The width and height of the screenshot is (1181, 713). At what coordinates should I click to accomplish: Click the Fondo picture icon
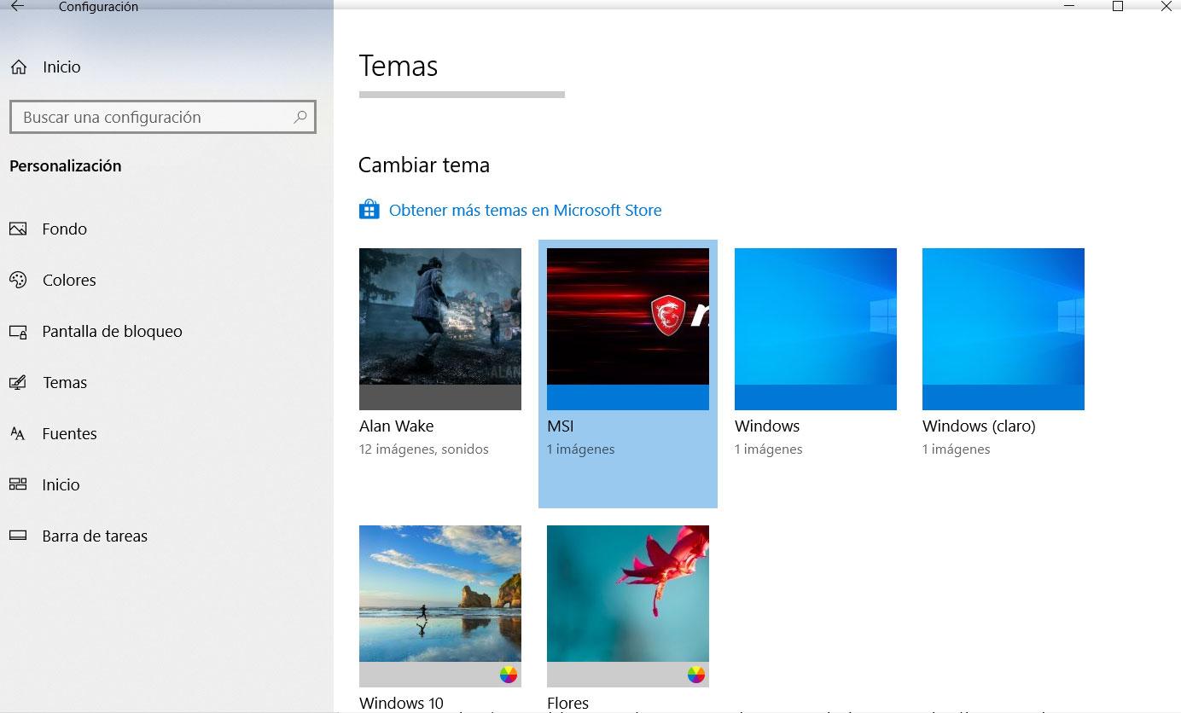click(x=18, y=229)
